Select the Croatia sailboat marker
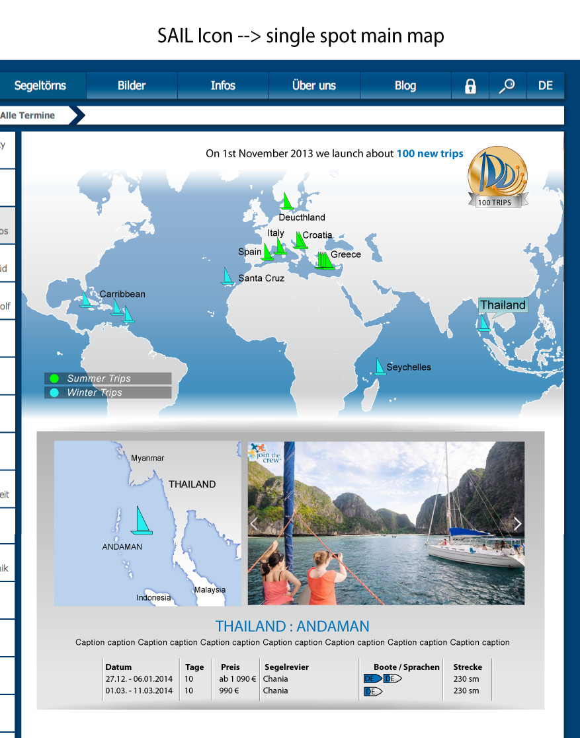Viewport: 580px width, 738px height. 300,240
